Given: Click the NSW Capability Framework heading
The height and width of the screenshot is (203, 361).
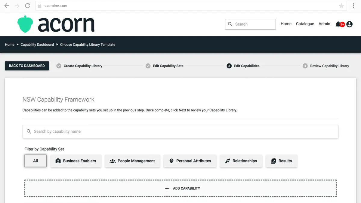Looking at the screenshot, I should tap(58, 100).
